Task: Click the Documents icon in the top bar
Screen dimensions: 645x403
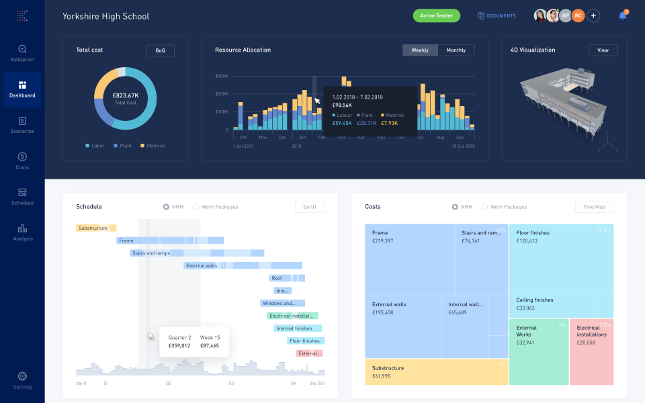Action: [x=480, y=15]
